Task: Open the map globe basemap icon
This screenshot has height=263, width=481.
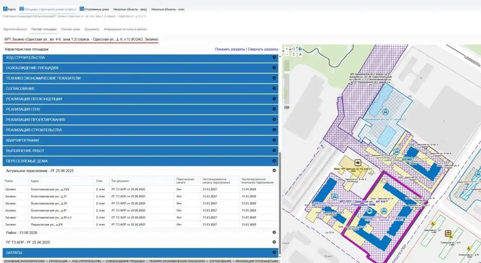Action: pos(300,48)
